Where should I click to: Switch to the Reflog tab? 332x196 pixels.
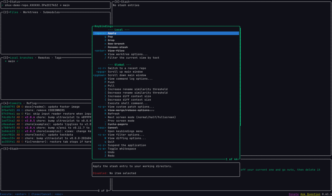click(32, 103)
